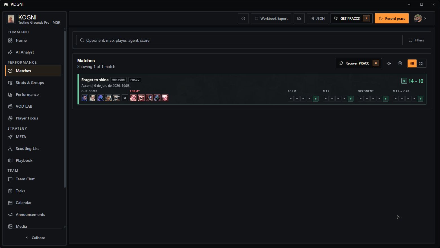Click the win marker under MAP
Viewport: 440px width, 248px height.
(351, 99)
